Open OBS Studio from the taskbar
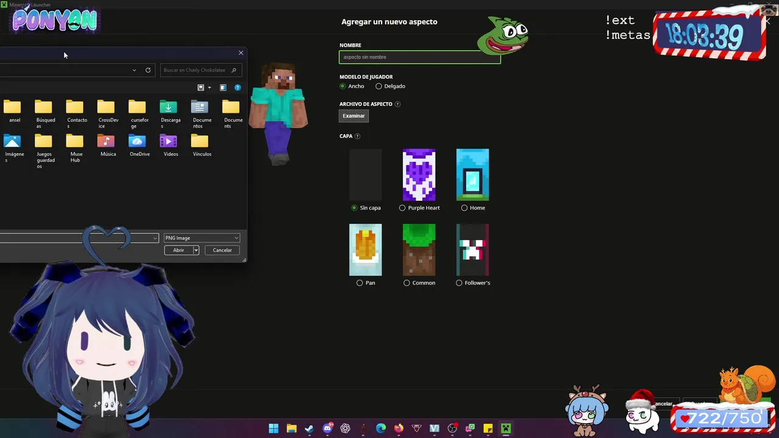The width and height of the screenshot is (779, 438). [452, 428]
